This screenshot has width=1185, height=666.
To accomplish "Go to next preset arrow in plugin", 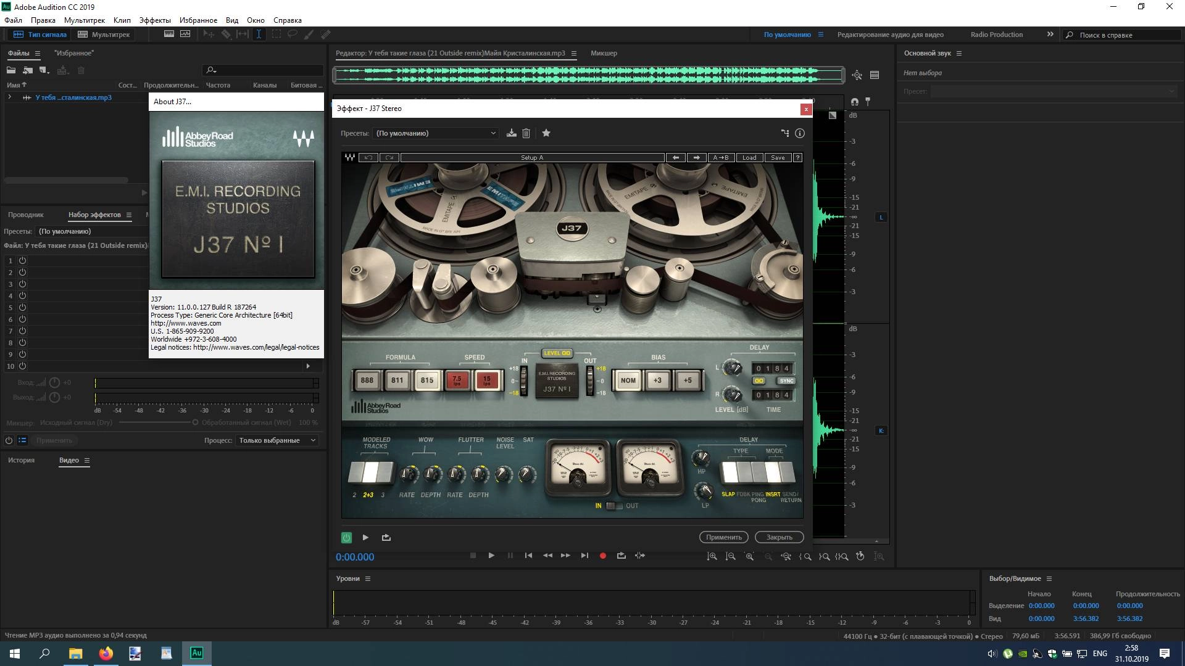I will point(697,158).
